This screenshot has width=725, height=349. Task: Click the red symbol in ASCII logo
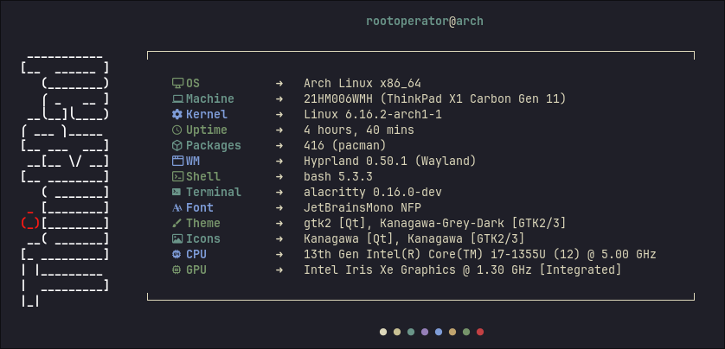pyautogui.click(x=30, y=221)
